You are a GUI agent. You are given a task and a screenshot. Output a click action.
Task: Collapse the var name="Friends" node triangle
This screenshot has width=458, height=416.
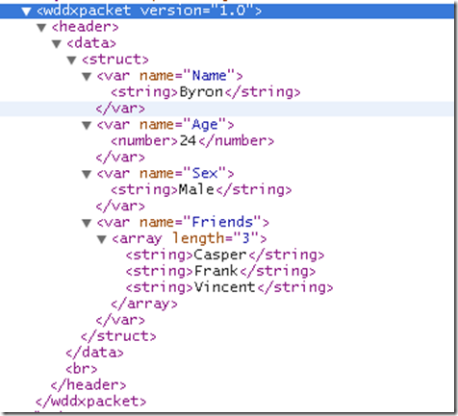point(87,223)
